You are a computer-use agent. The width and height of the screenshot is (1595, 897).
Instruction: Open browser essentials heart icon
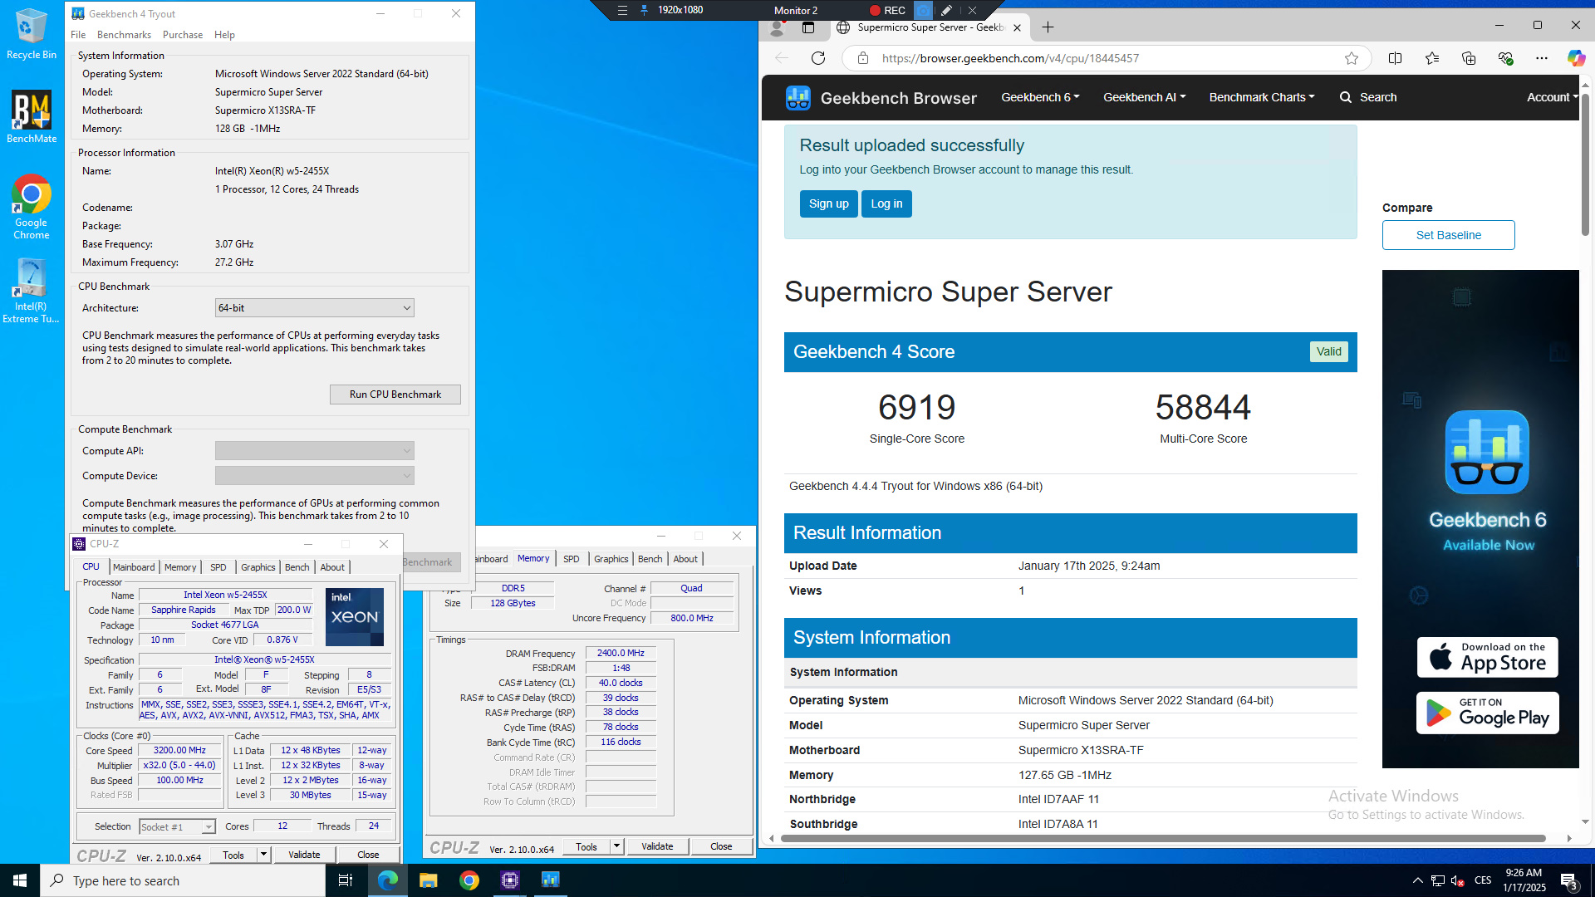tap(1505, 58)
